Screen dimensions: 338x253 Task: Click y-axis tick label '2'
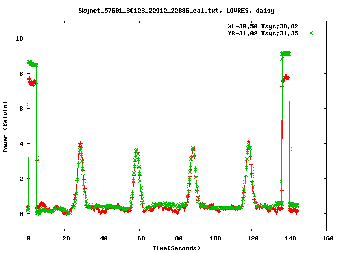pos(21,179)
